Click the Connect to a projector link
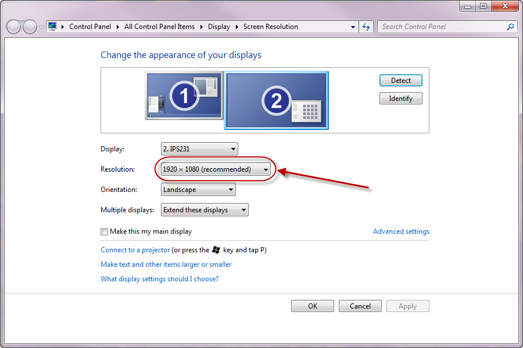Image resolution: width=523 pixels, height=348 pixels. pos(135,250)
